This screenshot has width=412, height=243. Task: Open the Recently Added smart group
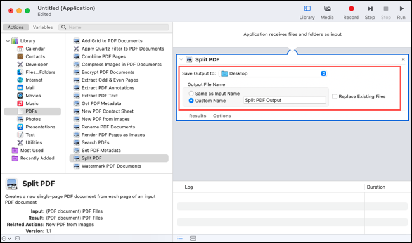click(x=37, y=158)
